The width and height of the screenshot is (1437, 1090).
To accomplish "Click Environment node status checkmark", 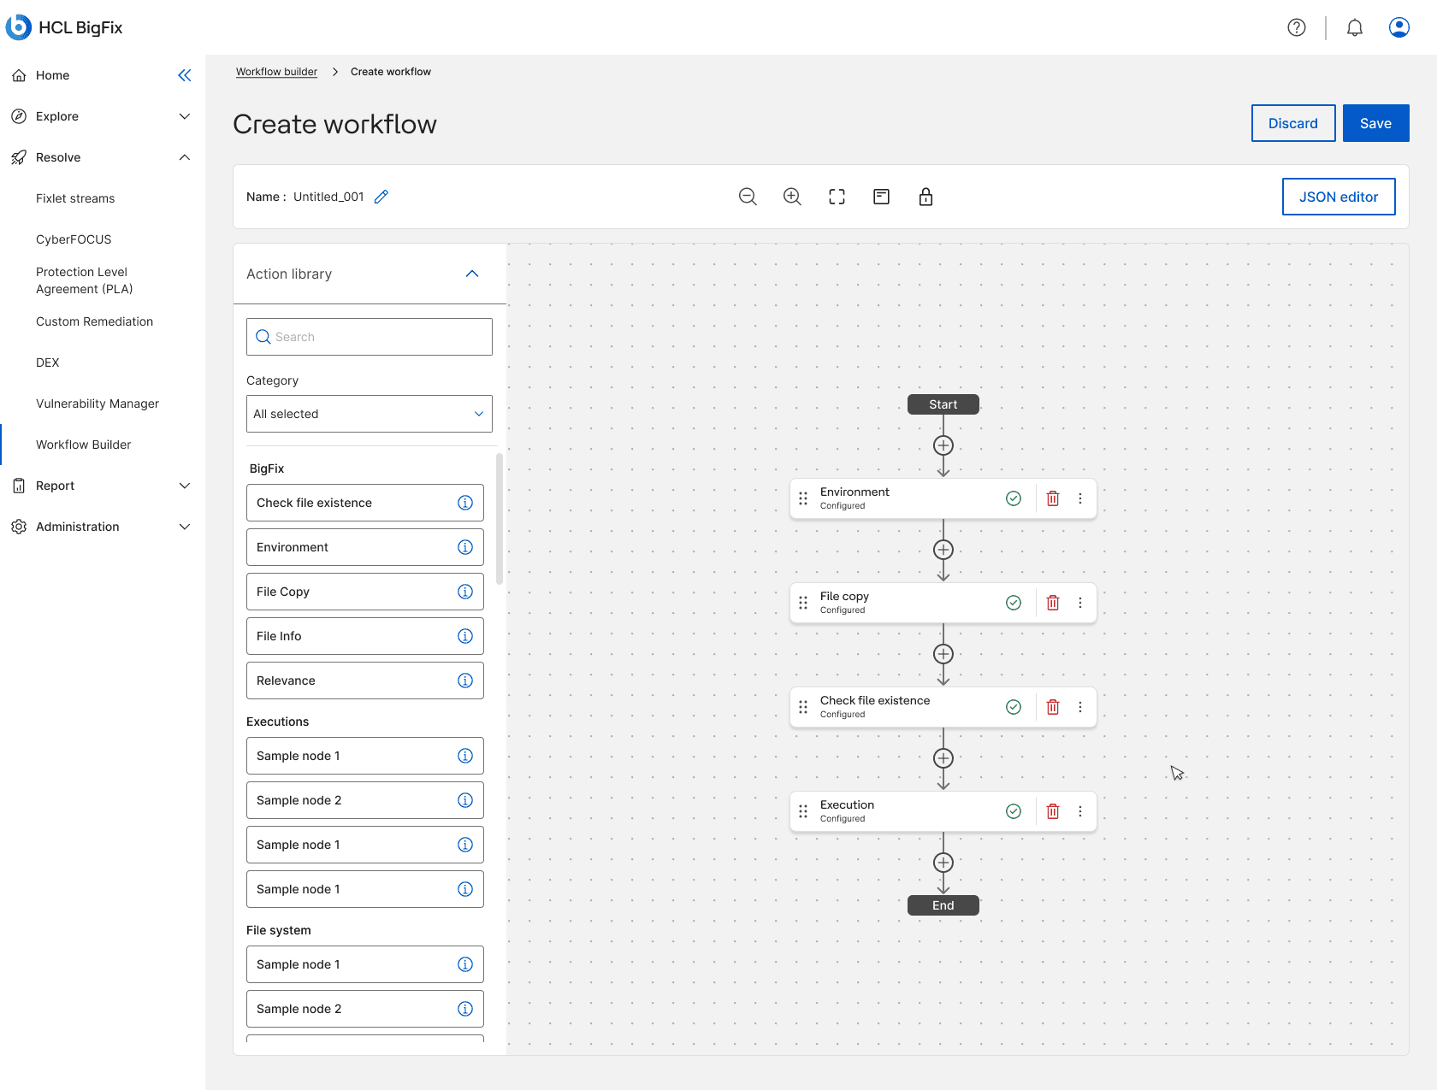I will click(1014, 498).
